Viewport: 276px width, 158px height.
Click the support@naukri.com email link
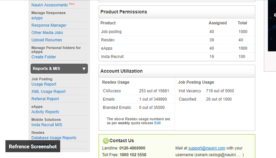tap(207, 148)
